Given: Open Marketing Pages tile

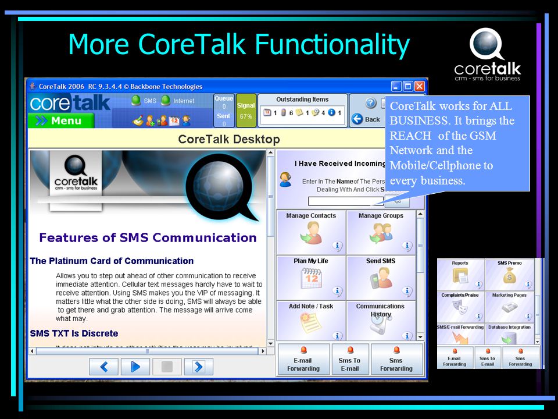Looking at the screenshot, I should 510,307.
